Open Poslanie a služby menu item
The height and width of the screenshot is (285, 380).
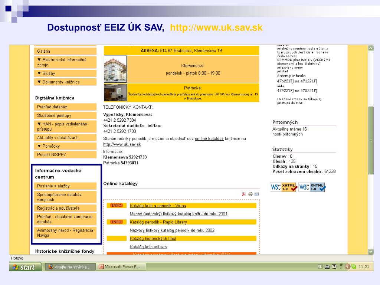click(65, 186)
